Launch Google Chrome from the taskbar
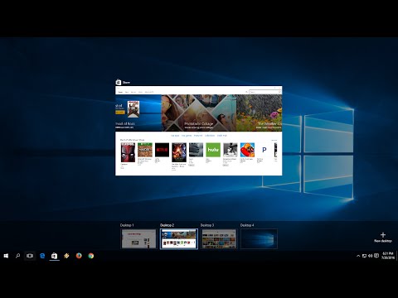 (91, 256)
